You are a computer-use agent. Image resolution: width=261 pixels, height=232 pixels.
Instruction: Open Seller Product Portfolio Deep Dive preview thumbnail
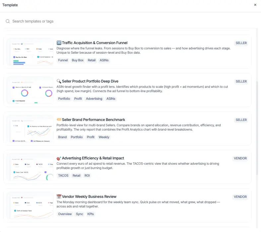coord(30,90)
